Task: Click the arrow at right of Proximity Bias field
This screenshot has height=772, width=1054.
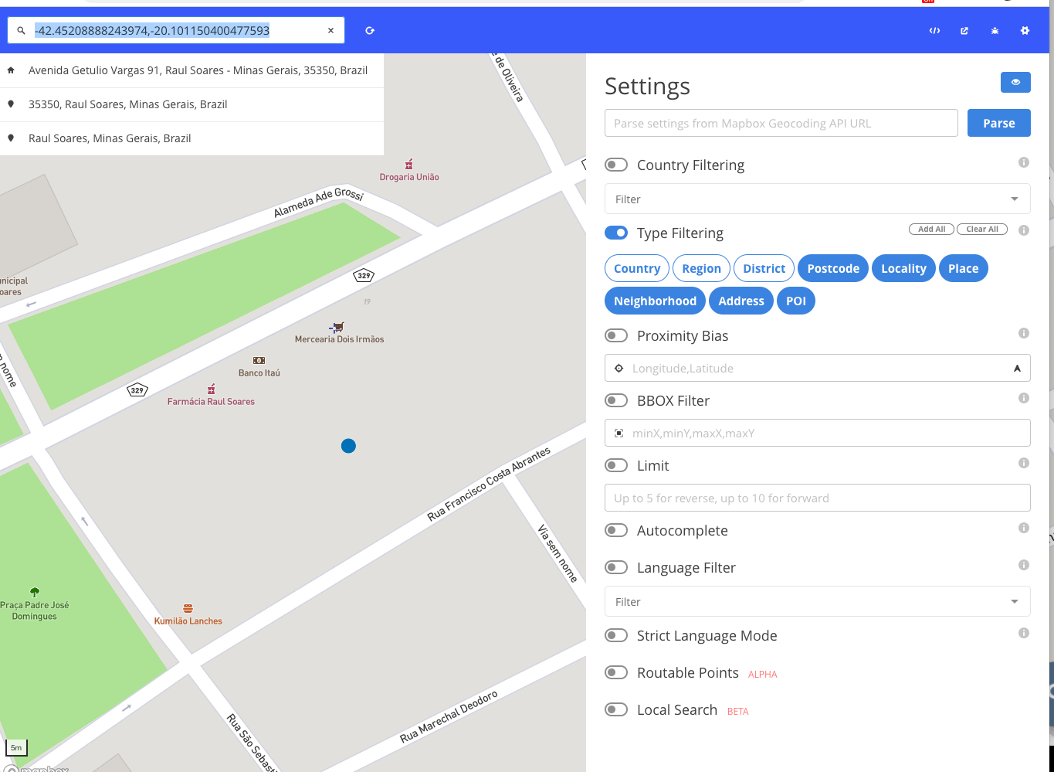Action: click(1017, 368)
